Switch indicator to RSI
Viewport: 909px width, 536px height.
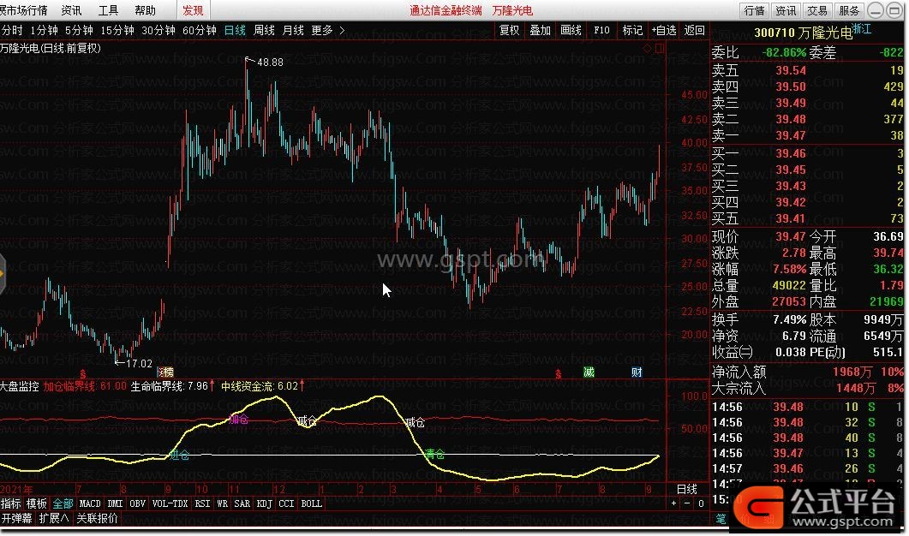[x=202, y=503]
